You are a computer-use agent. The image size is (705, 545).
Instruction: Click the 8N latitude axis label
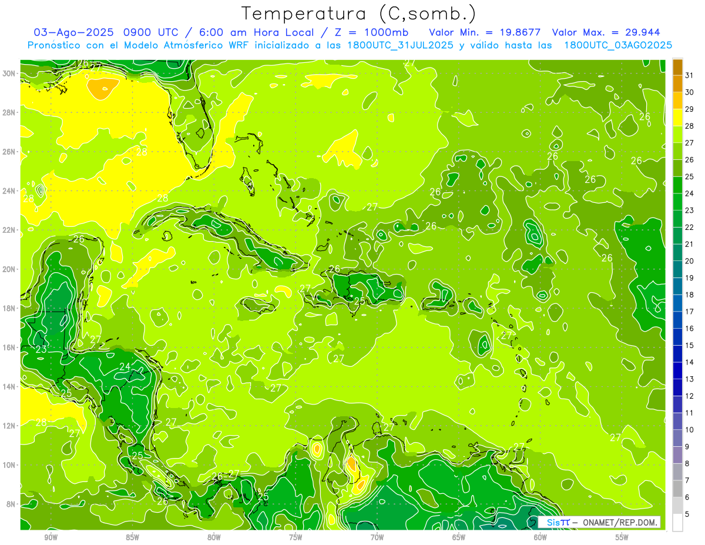(12, 504)
